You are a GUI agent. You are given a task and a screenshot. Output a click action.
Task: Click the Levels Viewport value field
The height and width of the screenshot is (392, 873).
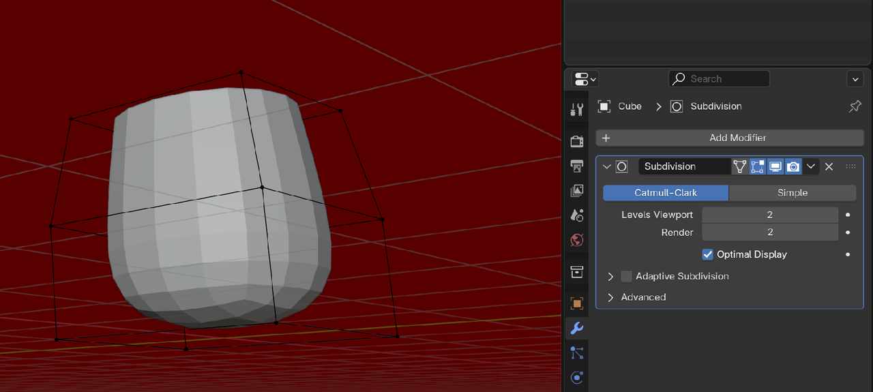point(770,215)
